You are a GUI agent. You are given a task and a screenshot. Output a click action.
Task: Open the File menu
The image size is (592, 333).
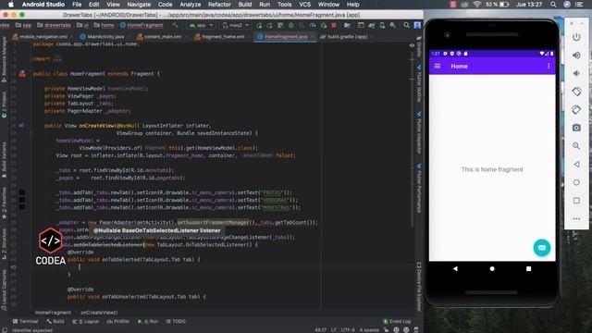[77, 5]
